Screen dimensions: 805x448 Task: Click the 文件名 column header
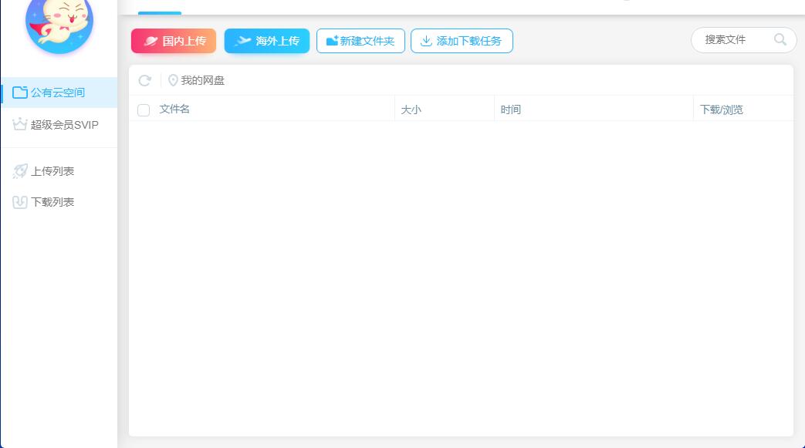pos(174,109)
